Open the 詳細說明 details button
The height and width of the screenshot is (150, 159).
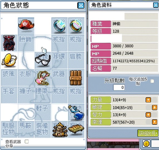click(148, 133)
